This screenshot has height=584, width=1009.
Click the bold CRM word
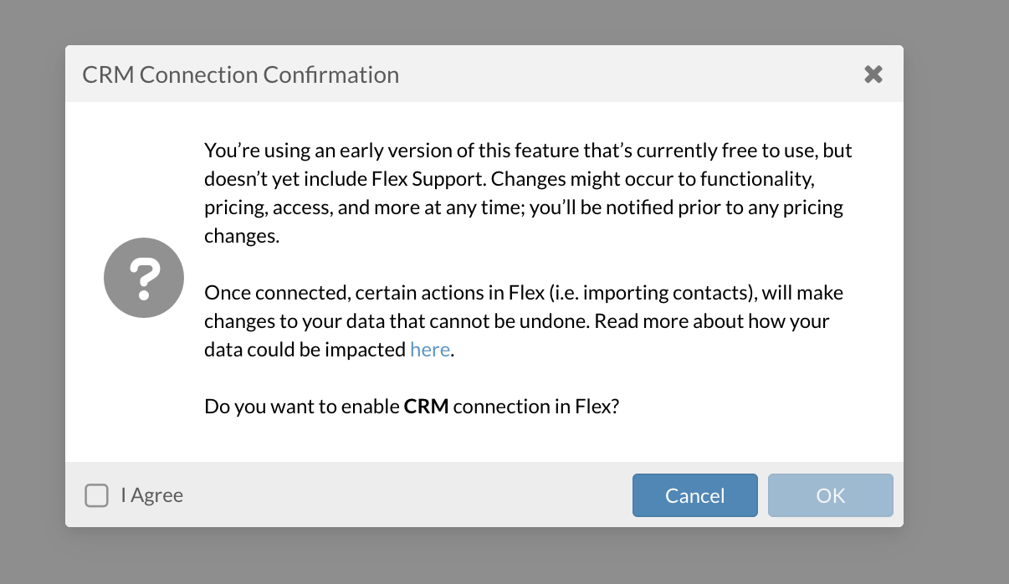pyautogui.click(x=426, y=407)
